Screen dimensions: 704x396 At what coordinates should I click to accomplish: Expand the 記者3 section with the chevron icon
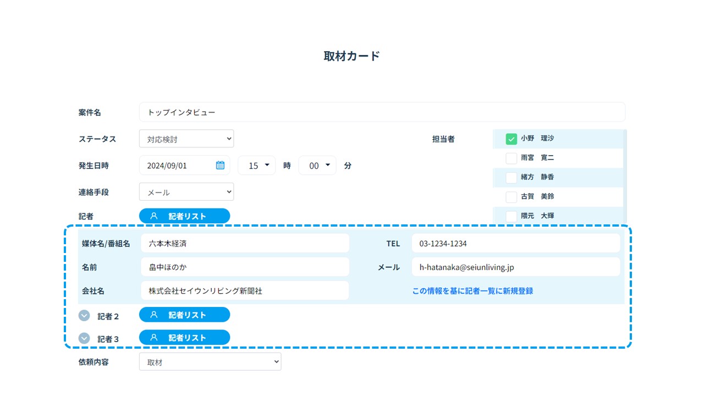point(84,338)
